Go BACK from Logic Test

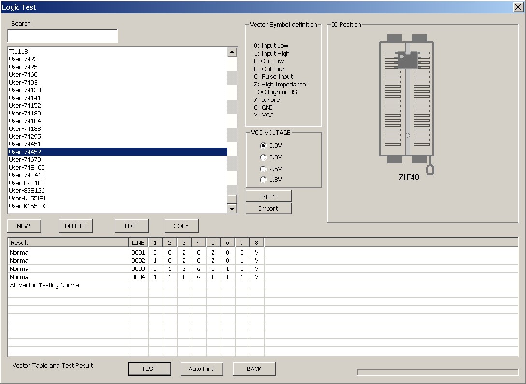point(254,369)
